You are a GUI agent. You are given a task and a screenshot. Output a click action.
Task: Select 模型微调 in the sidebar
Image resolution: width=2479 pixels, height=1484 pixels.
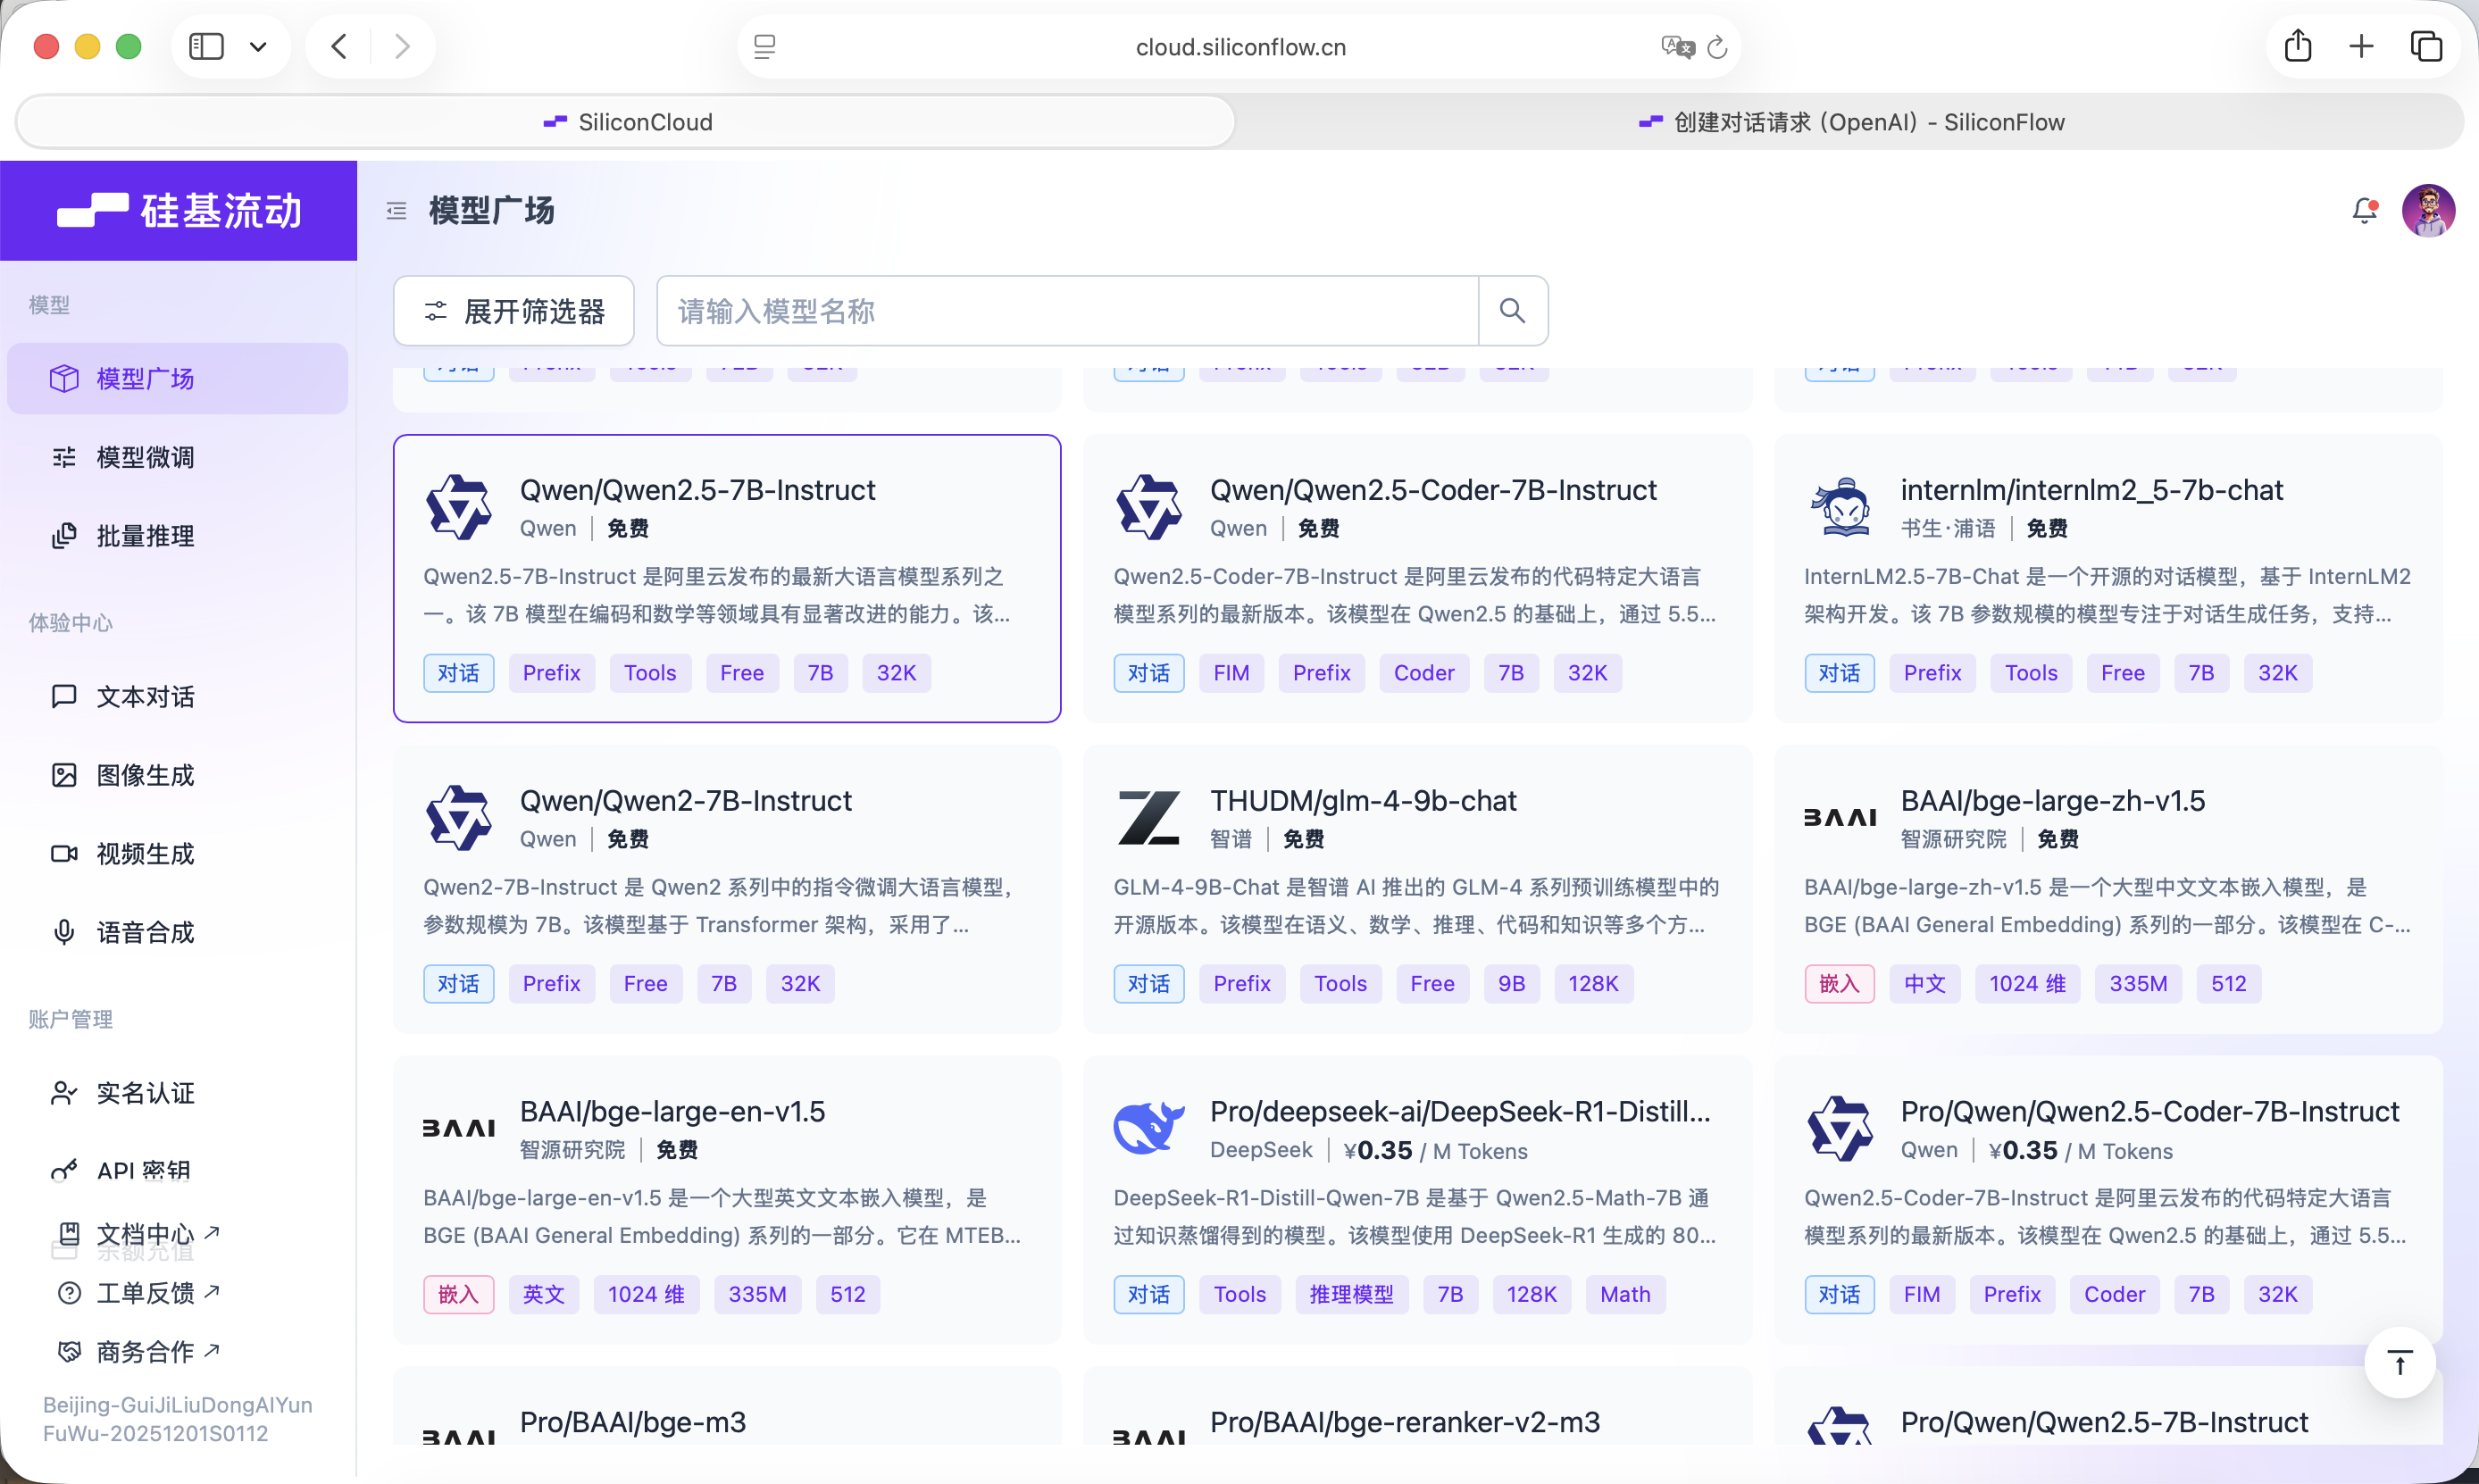pyautogui.click(x=145, y=457)
